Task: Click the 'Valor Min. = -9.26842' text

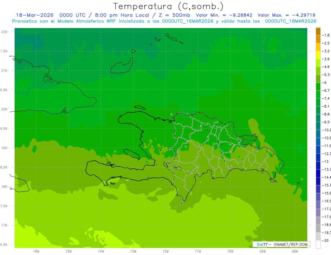Action: (x=224, y=15)
